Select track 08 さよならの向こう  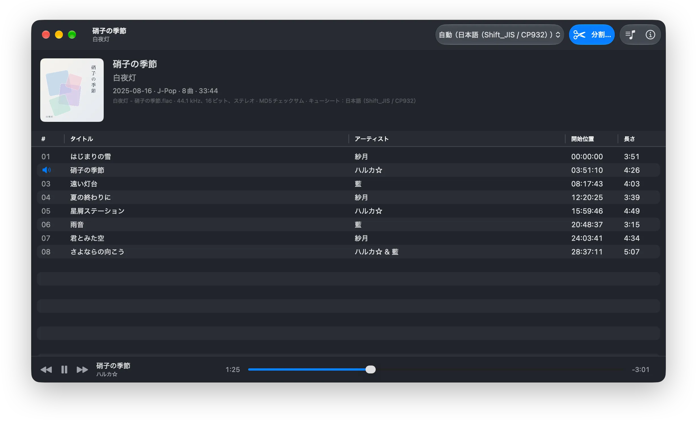click(x=348, y=252)
